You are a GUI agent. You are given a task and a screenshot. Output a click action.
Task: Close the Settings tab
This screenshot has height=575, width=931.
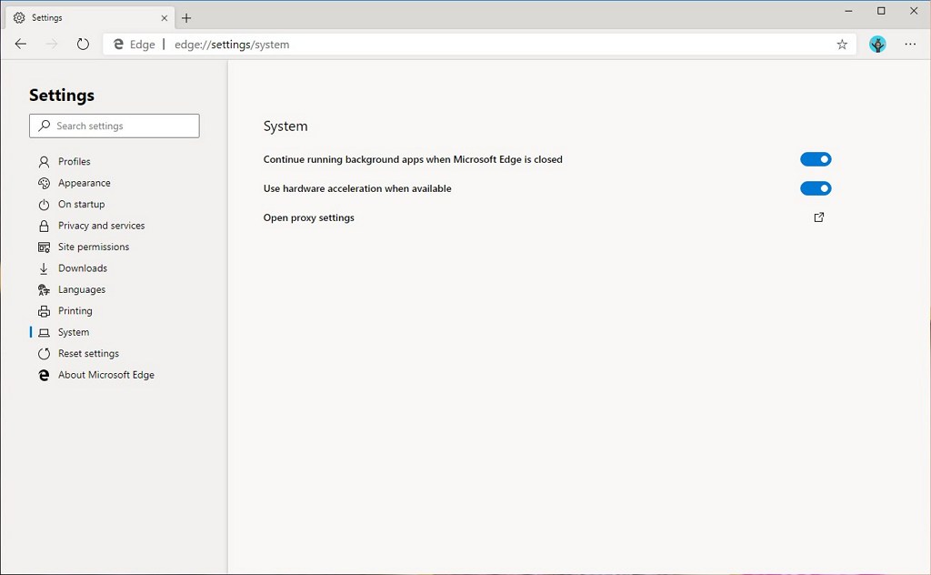[165, 18]
